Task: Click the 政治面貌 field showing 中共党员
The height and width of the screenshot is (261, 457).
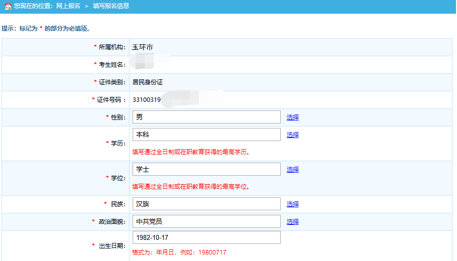Action: pyautogui.click(x=206, y=221)
